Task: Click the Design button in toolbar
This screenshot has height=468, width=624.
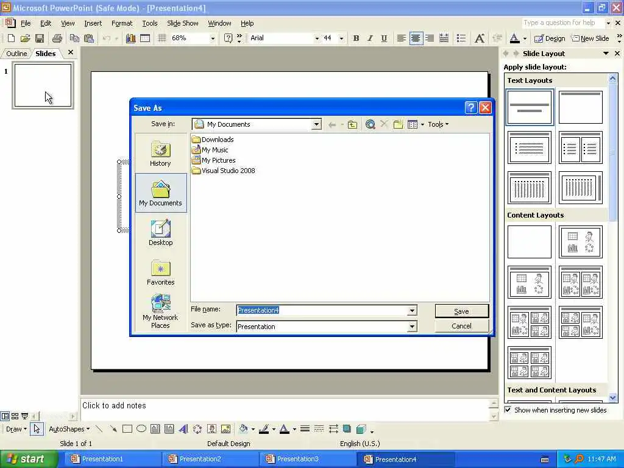Action: [x=550, y=38]
